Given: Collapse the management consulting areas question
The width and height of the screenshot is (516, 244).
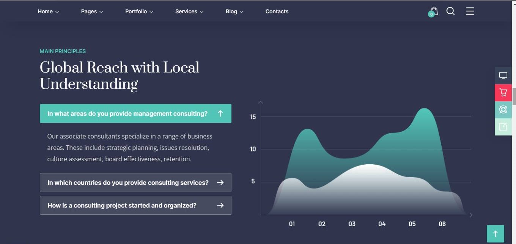Looking at the screenshot, I should (135, 113).
